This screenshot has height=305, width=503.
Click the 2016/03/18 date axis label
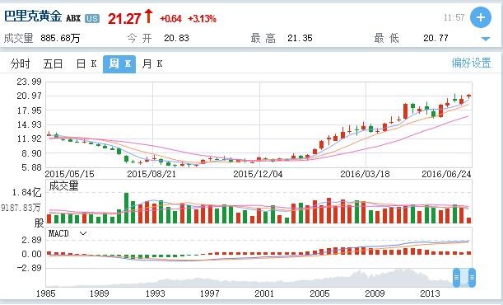[365, 174]
